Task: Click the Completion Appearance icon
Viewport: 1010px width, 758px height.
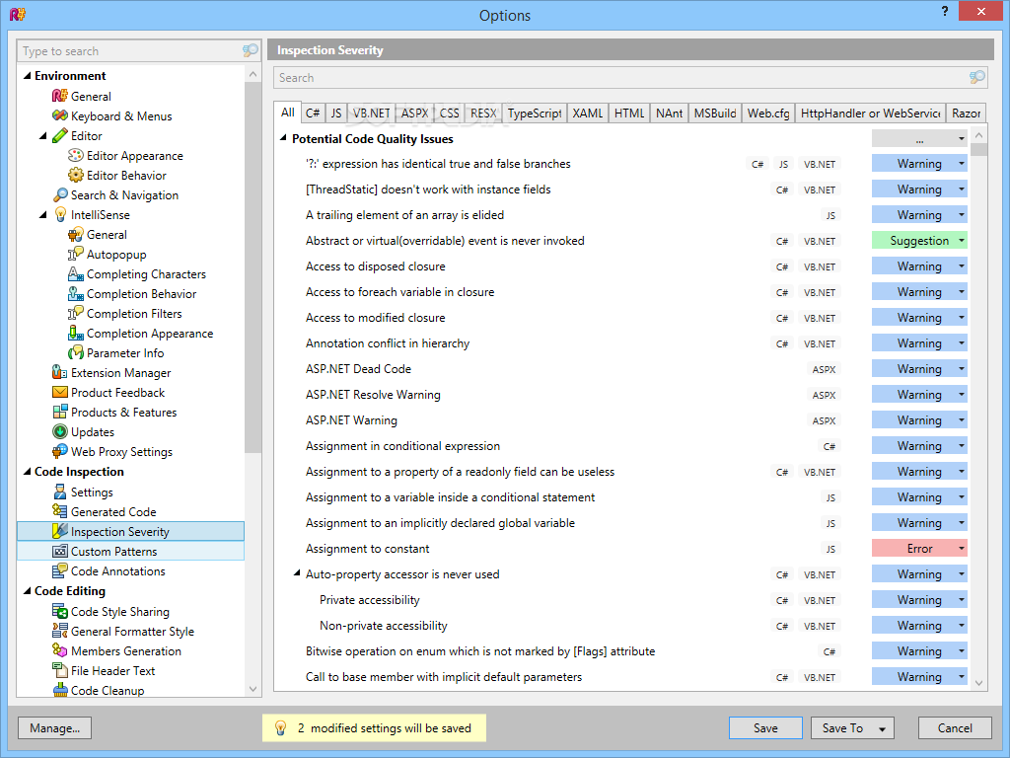Action: (x=75, y=334)
